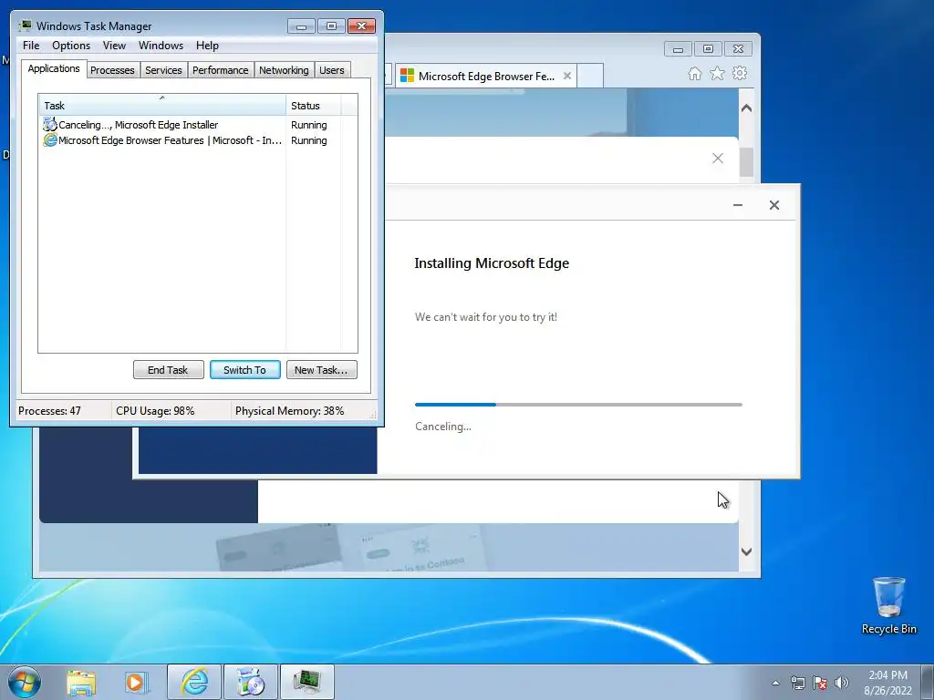Open Task Manager View menu
The height and width of the screenshot is (700, 934).
[x=114, y=46]
